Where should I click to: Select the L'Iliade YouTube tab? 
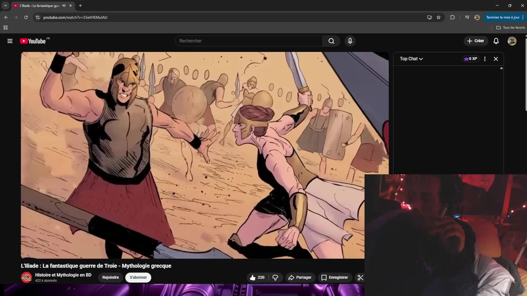pyautogui.click(x=42, y=6)
